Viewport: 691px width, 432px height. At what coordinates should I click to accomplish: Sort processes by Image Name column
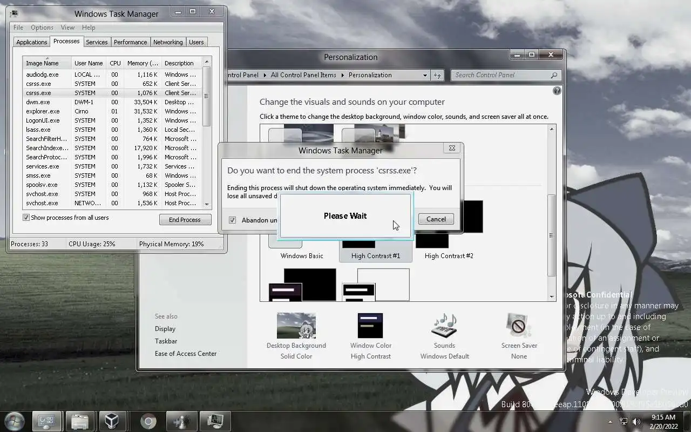coord(47,63)
